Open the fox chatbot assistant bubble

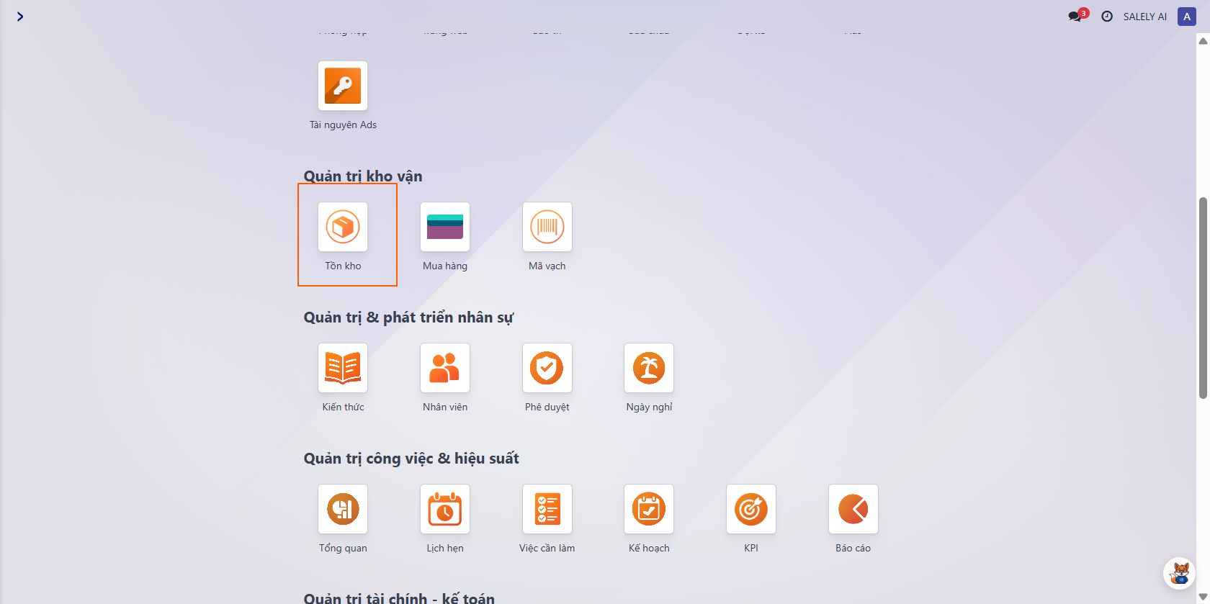(1180, 574)
